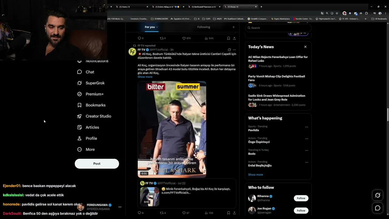Open more options for Özge Özpirinççi trend

pyautogui.click(x=306, y=139)
